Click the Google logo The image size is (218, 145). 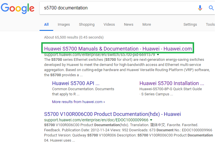18,8
